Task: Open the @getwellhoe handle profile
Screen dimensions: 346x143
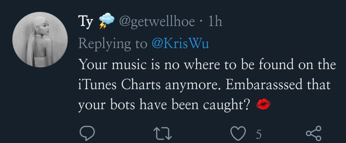Action: tap(157, 22)
